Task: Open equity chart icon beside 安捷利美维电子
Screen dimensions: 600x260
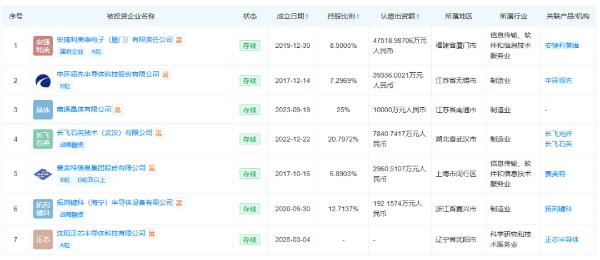Action: pos(179,39)
